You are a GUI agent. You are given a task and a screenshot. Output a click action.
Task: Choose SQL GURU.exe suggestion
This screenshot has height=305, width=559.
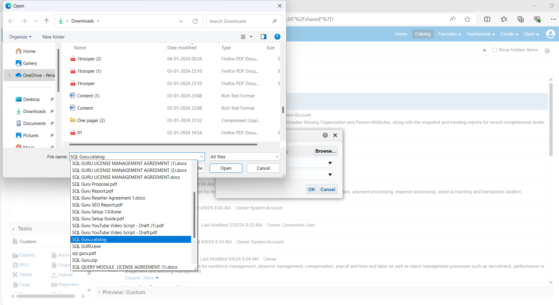(131, 246)
